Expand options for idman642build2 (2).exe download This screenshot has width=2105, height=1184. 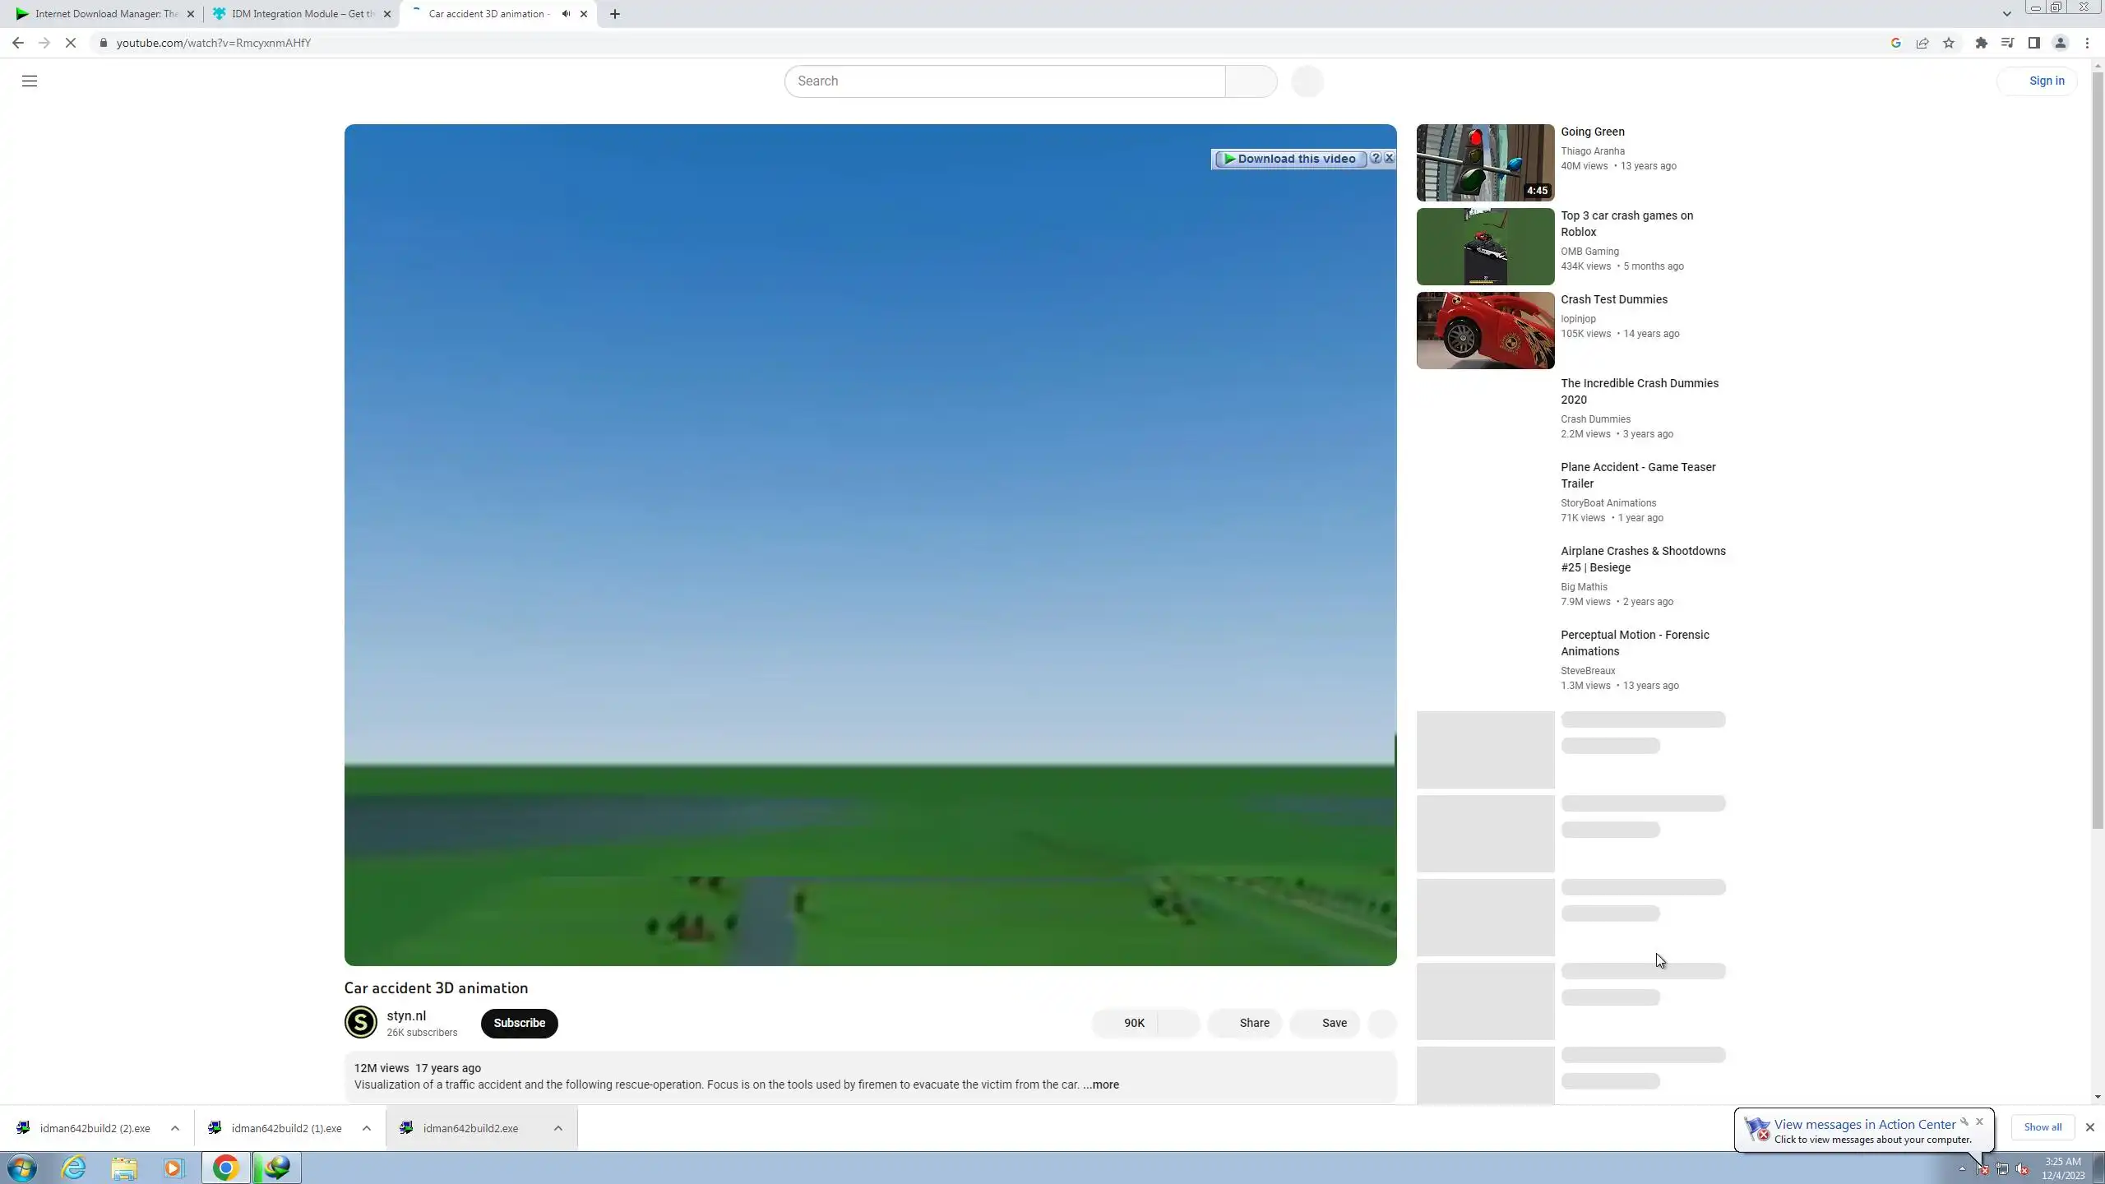point(175,1128)
